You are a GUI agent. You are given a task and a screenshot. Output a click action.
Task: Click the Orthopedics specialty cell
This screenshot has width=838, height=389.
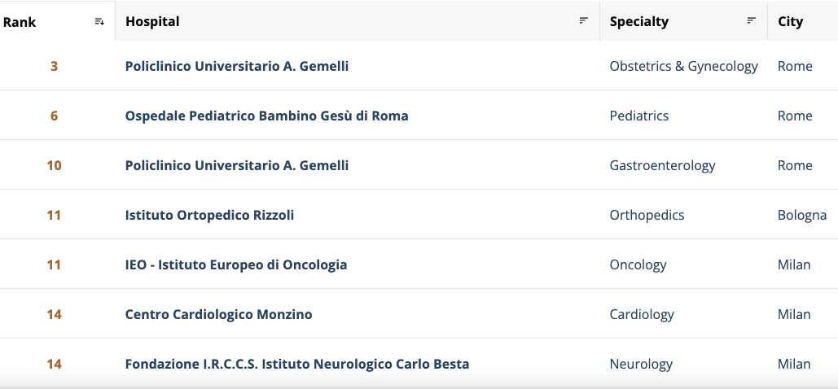647,215
